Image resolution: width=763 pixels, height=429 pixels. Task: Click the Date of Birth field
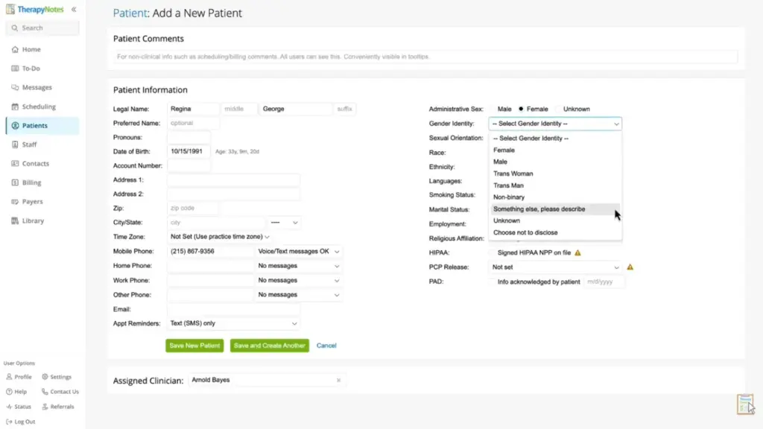point(189,151)
